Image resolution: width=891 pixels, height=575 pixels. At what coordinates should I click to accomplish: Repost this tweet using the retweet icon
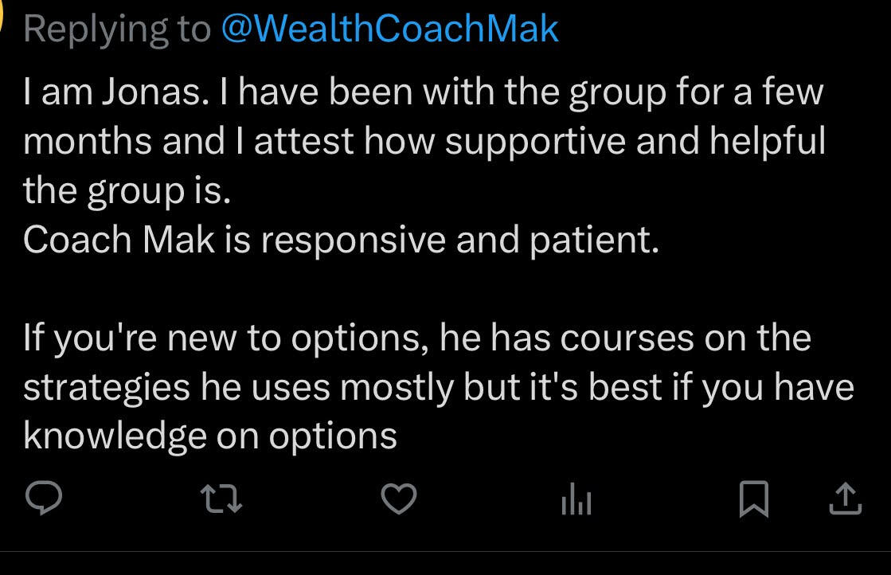[x=221, y=499]
